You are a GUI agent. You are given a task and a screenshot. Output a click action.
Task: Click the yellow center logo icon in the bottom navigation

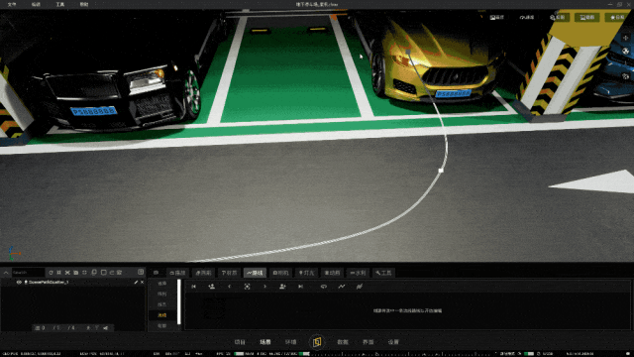coord(317,342)
